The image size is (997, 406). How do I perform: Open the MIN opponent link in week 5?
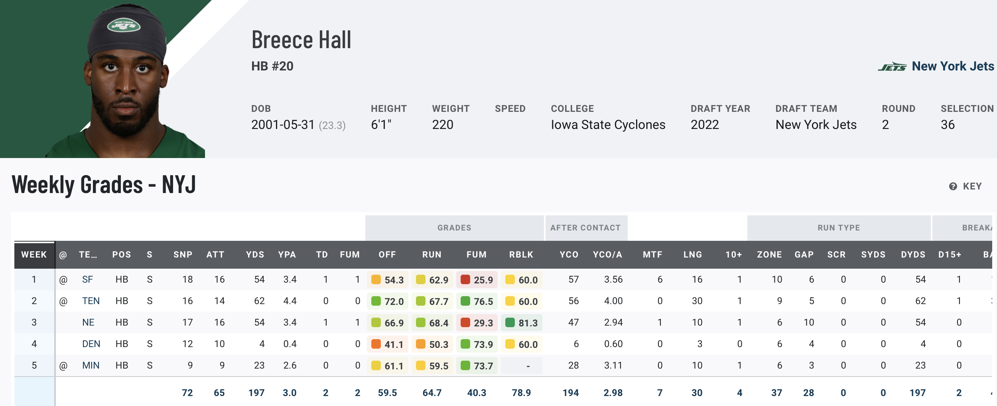[x=91, y=365]
